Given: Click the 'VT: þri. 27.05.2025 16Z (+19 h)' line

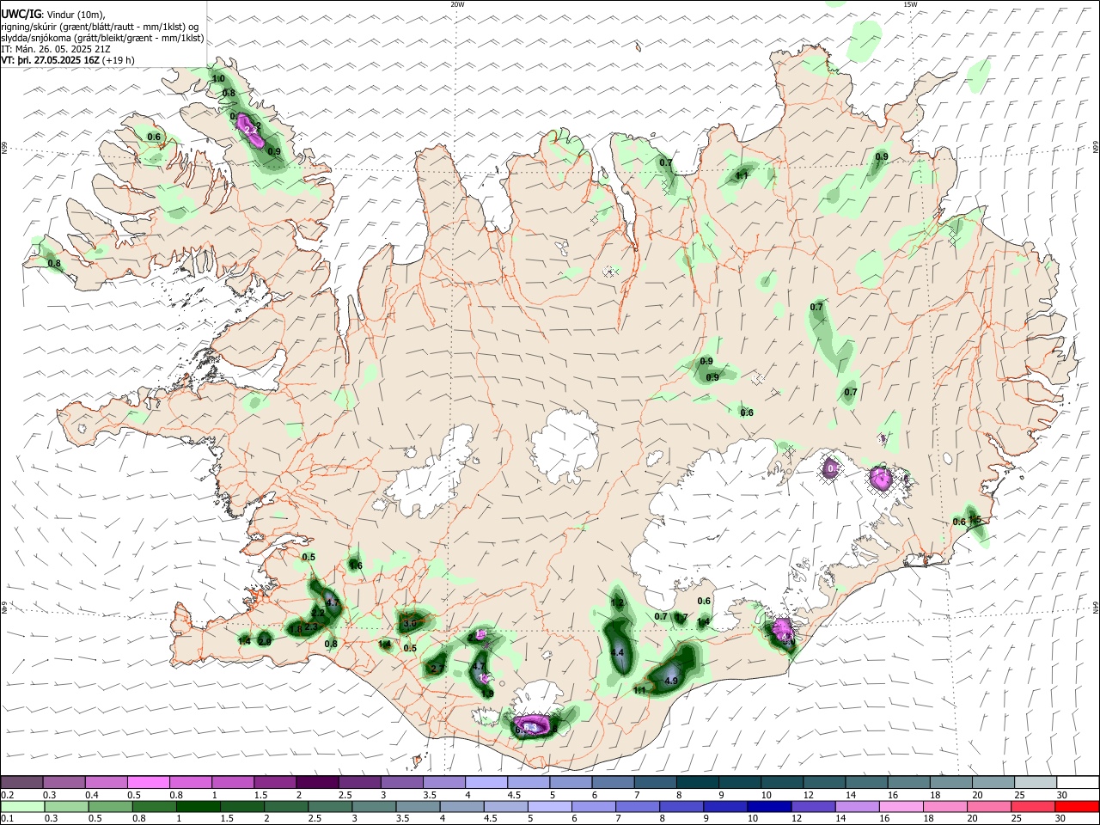Looking at the screenshot, I should tap(68, 60).
